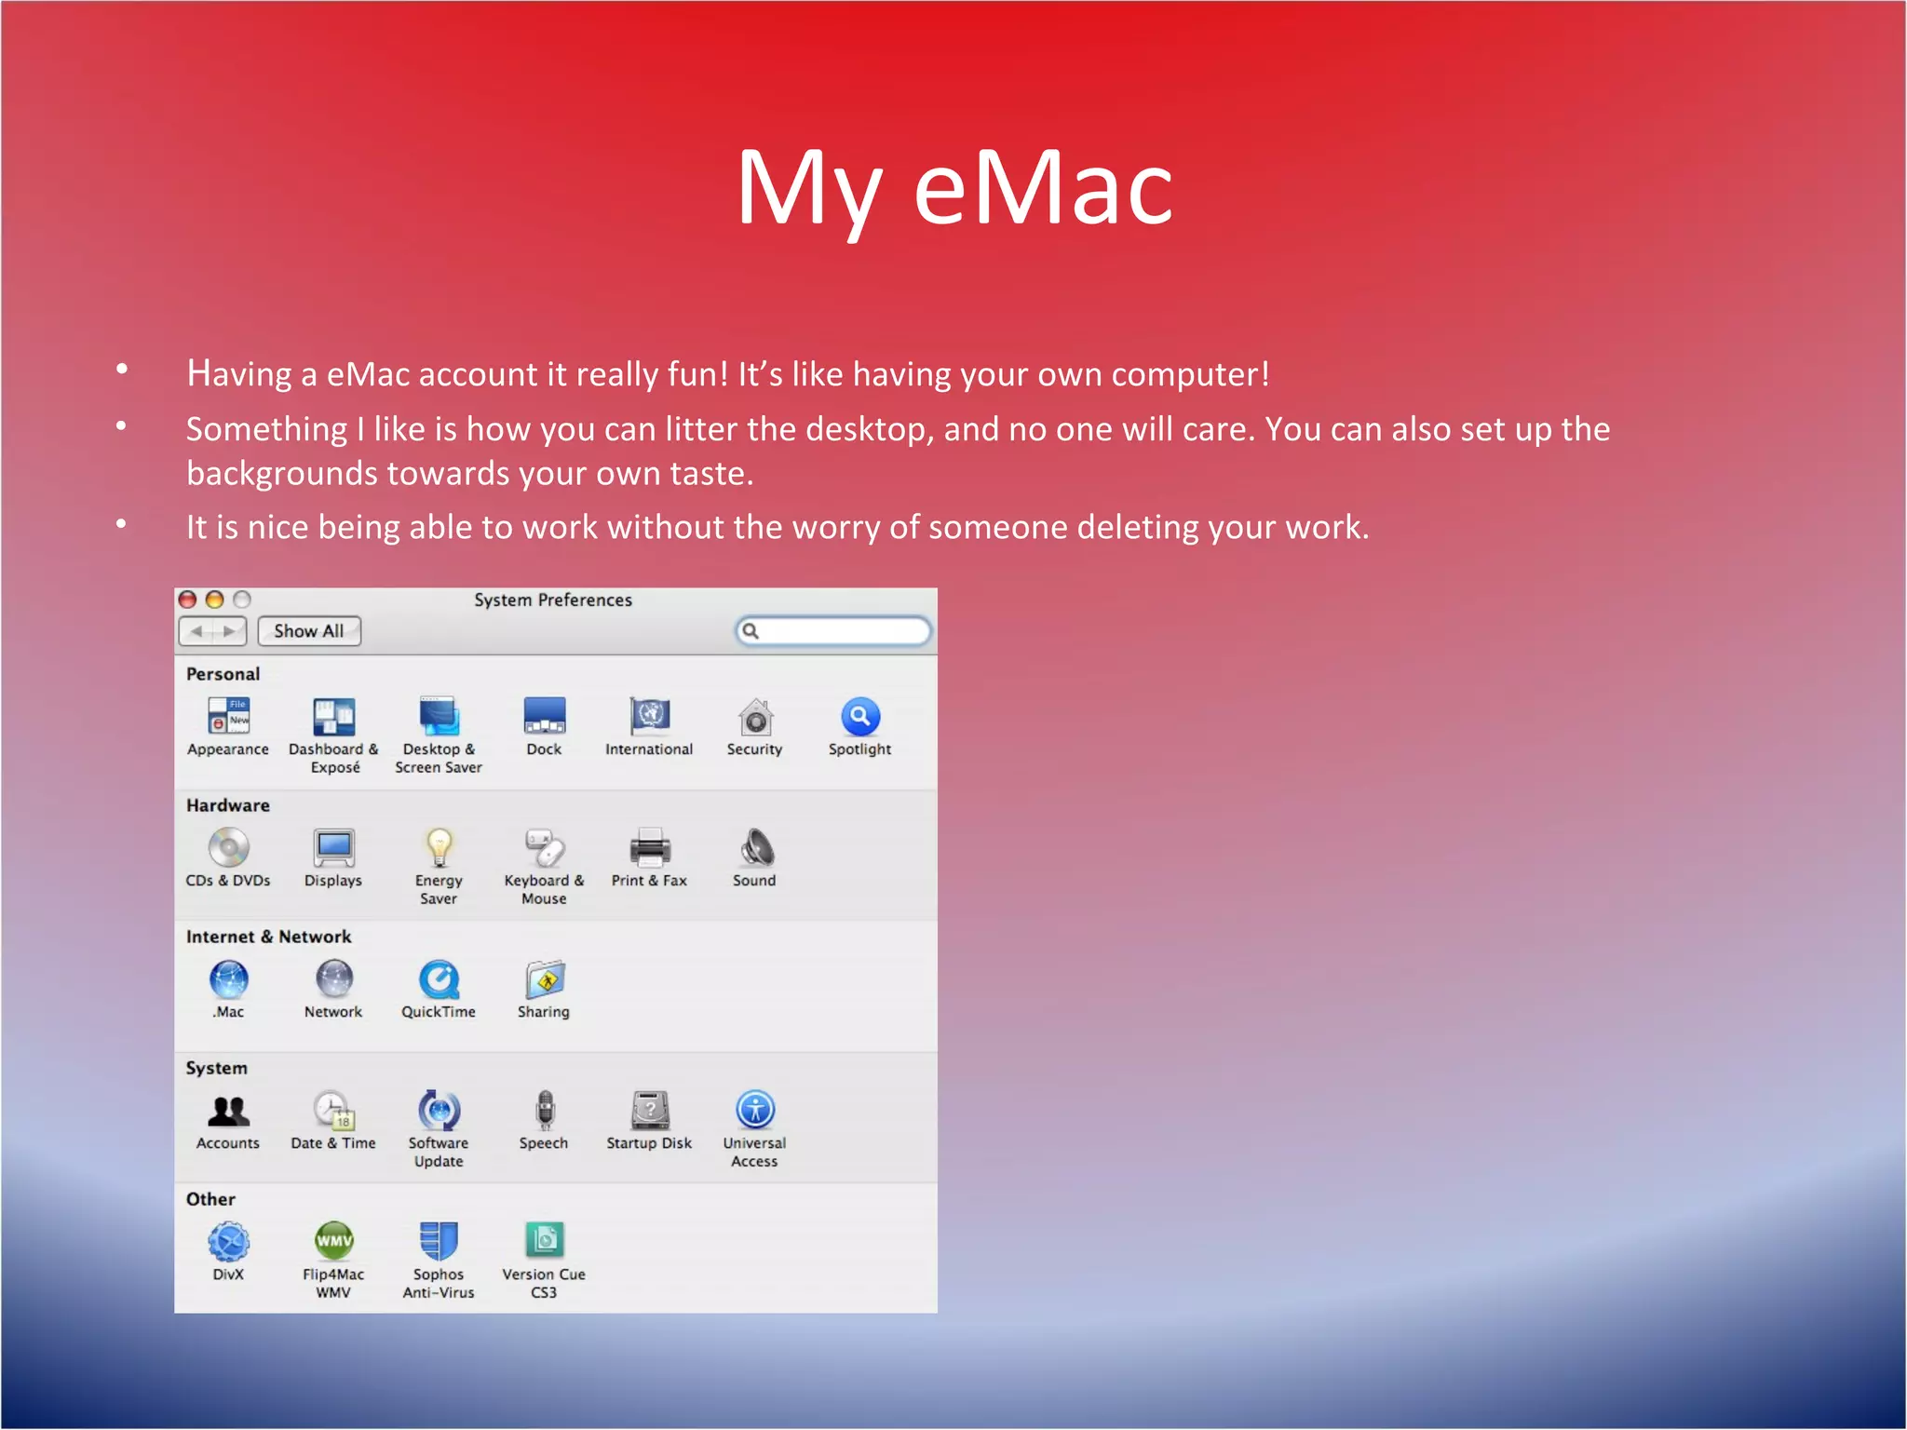Open Energy Saver lightbulb icon
The width and height of the screenshot is (1907, 1430).
(439, 848)
